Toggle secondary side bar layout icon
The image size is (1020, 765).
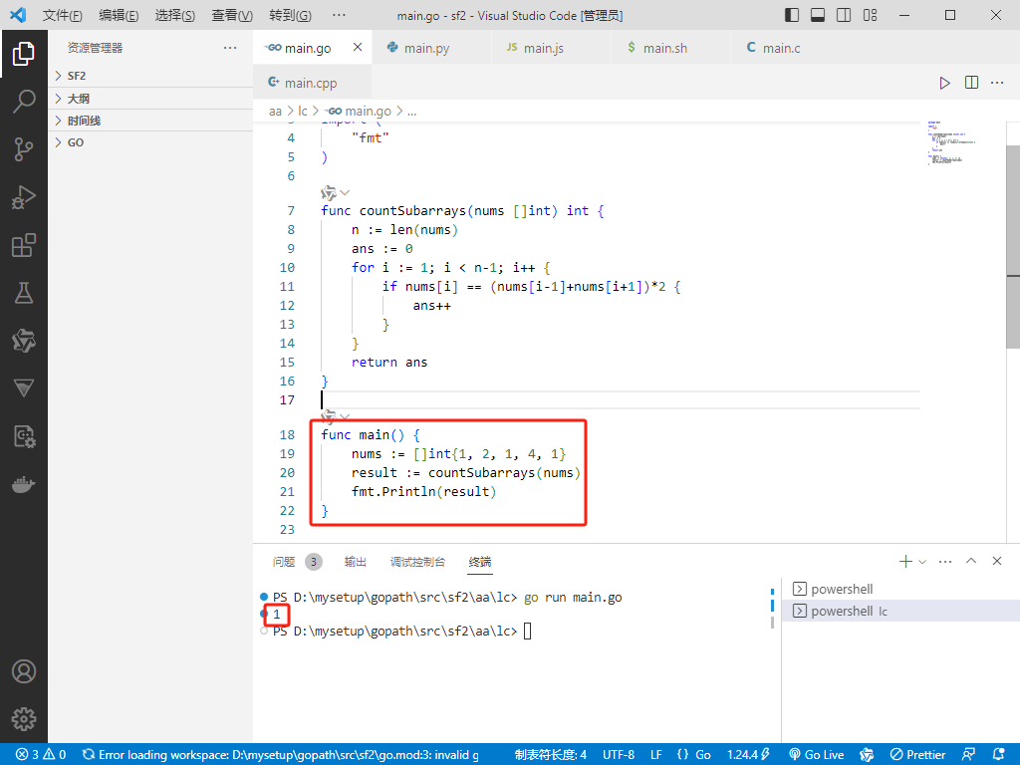pos(844,15)
